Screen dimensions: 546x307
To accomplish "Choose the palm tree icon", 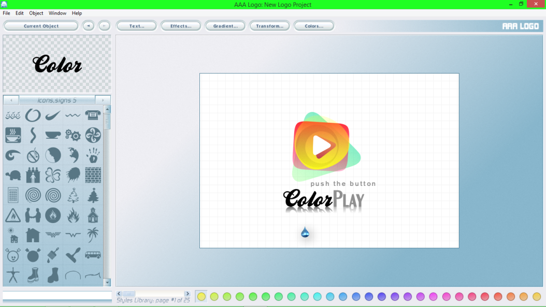I will [x=93, y=236].
